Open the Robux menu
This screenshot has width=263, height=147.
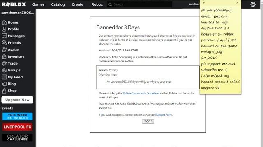97,4
